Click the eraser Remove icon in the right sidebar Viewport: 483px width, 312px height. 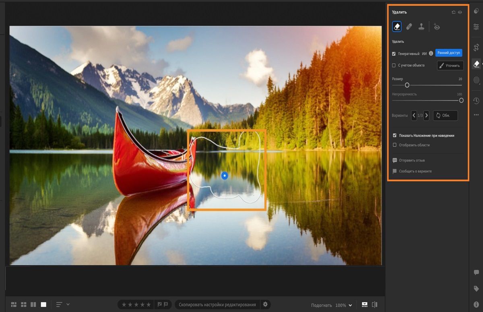tap(477, 64)
